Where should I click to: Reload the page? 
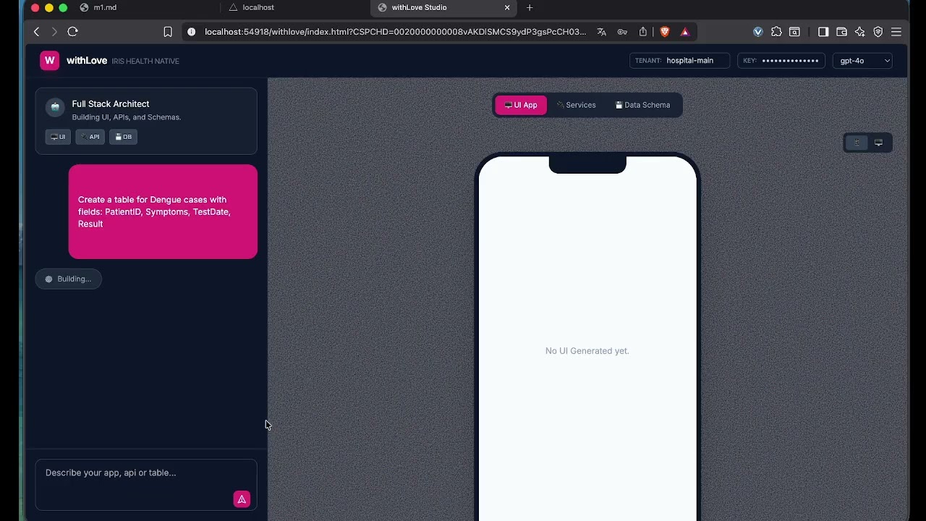[x=72, y=32]
